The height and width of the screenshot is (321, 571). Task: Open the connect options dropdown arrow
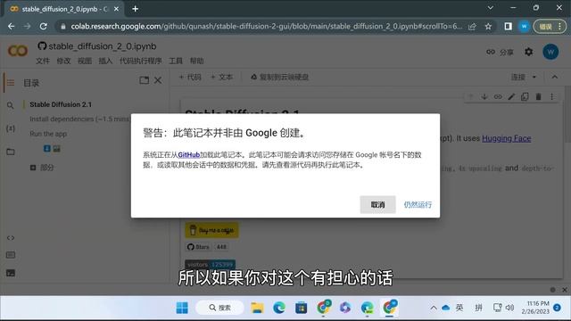(534, 78)
